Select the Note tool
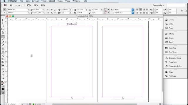Viewport: 188px width, 105px height. [3, 69]
